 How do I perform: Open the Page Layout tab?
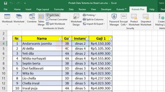coord(43,9)
